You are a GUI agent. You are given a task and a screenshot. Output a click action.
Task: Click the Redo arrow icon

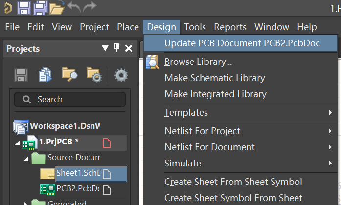tap(90, 7)
